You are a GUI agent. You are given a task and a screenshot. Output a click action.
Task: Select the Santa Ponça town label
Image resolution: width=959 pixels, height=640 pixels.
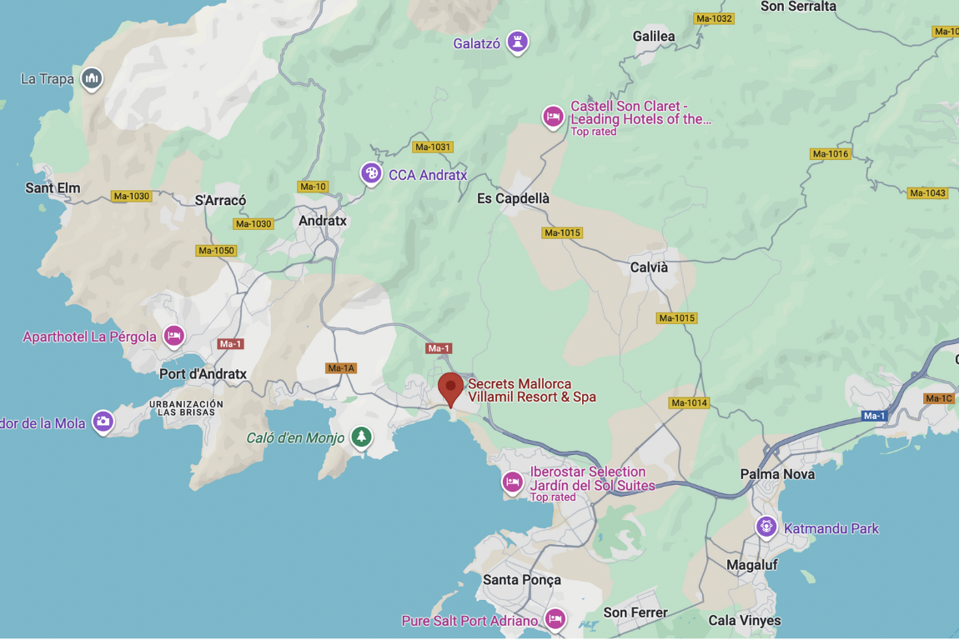point(522,579)
